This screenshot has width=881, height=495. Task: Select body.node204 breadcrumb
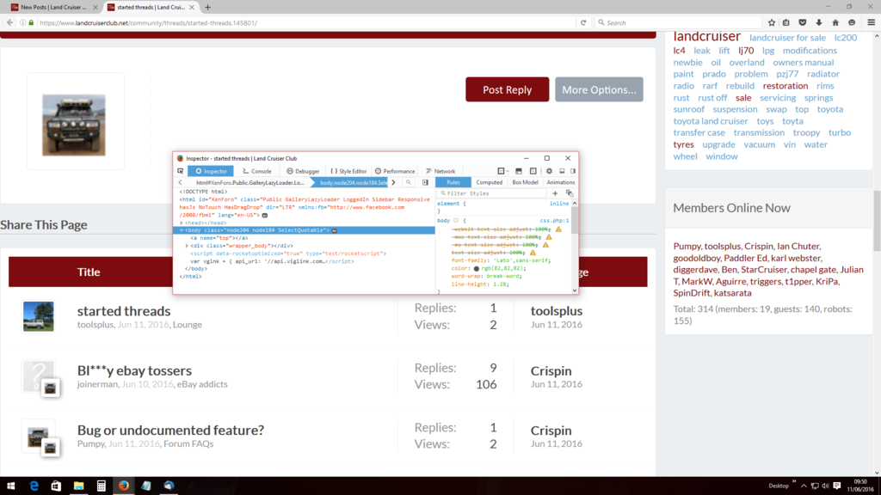click(353, 182)
